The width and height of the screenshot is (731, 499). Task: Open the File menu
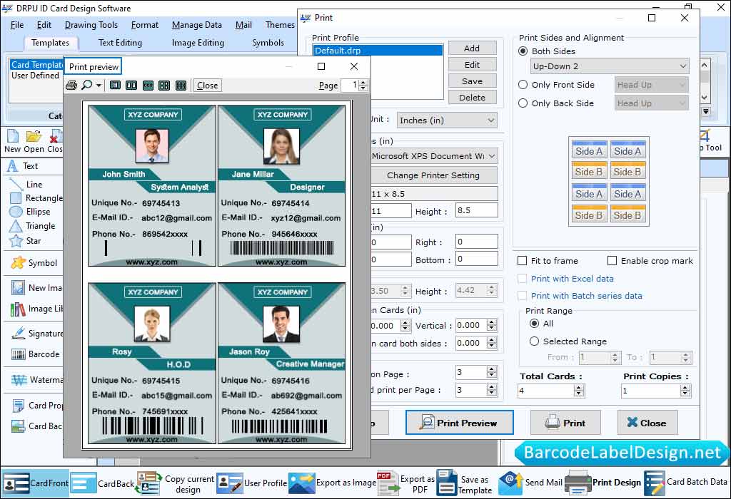point(17,25)
